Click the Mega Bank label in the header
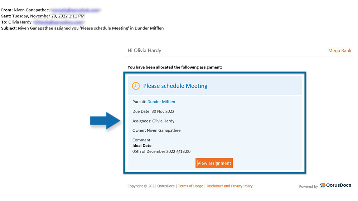 pyautogui.click(x=340, y=51)
